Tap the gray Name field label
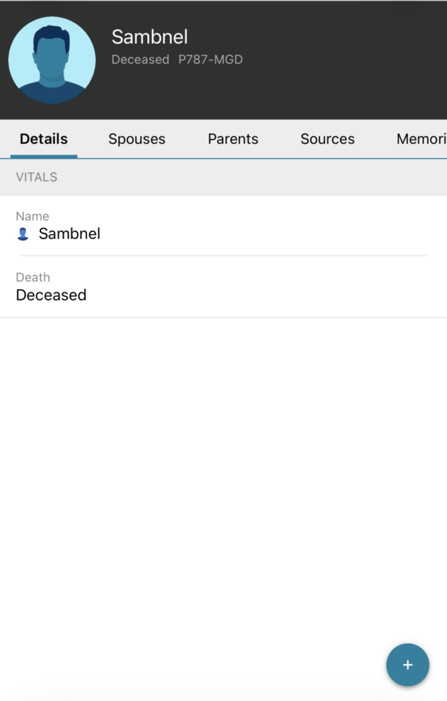This screenshot has height=701, width=447. (32, 216)
